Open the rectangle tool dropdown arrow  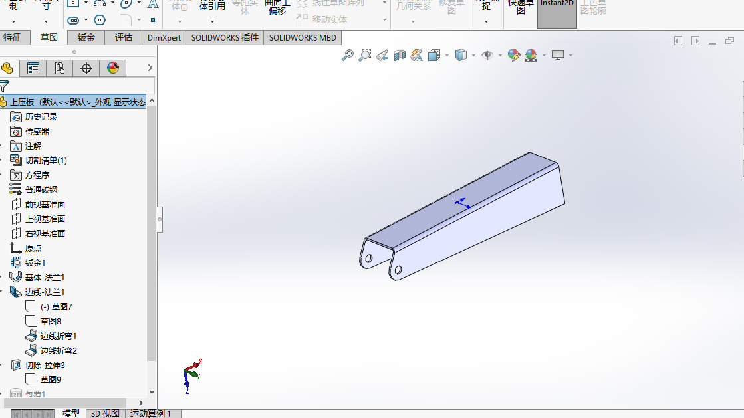coord(86,3)
